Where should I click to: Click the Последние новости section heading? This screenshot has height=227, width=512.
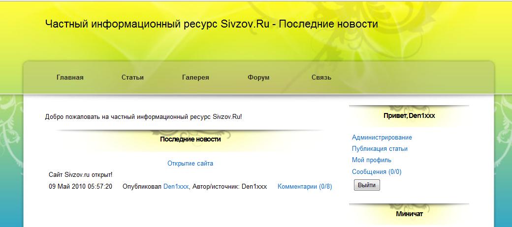(190, 140)
